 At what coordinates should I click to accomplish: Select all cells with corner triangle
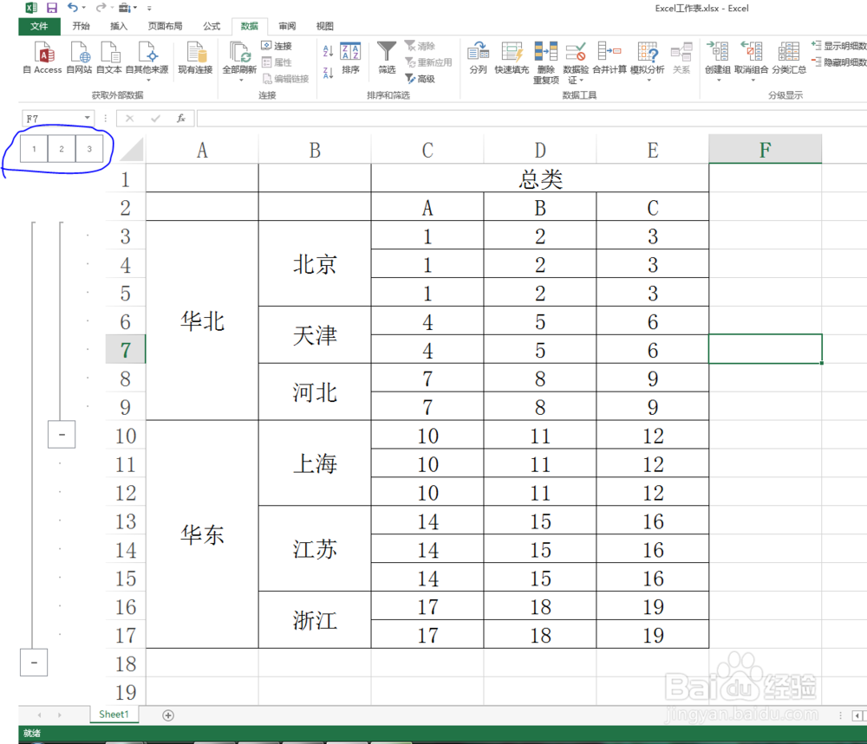132,149
